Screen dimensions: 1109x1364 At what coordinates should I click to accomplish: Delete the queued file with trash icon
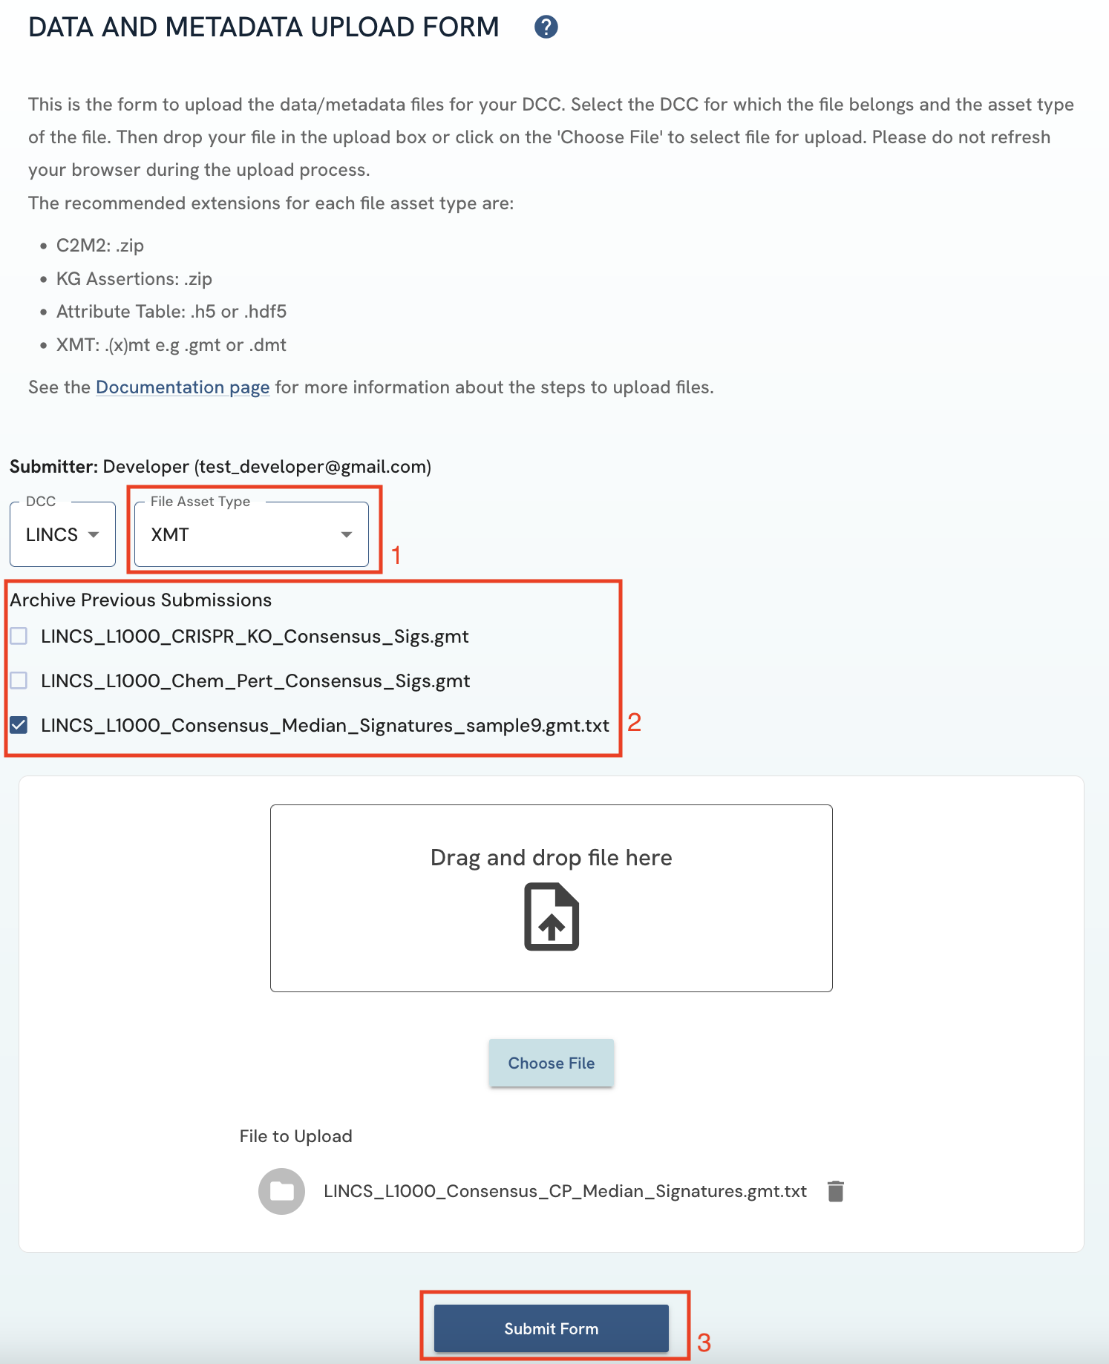point(836,1191)
